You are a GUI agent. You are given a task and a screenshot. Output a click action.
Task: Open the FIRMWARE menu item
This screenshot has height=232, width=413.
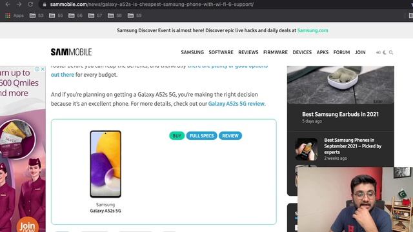click(276, 52)
